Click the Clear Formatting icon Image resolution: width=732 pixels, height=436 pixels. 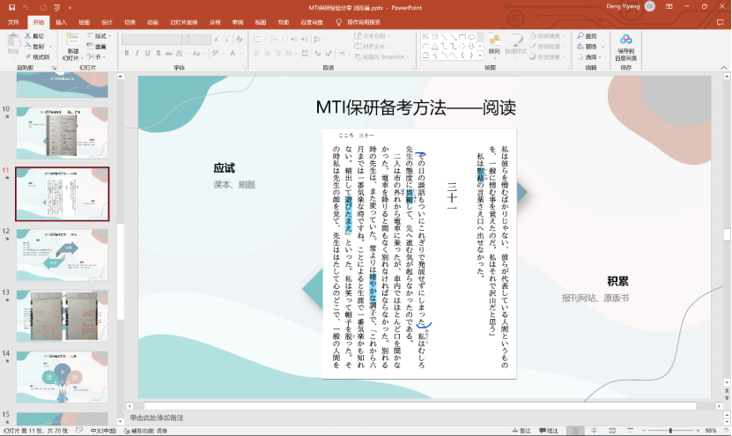click(x=240, y=40)
